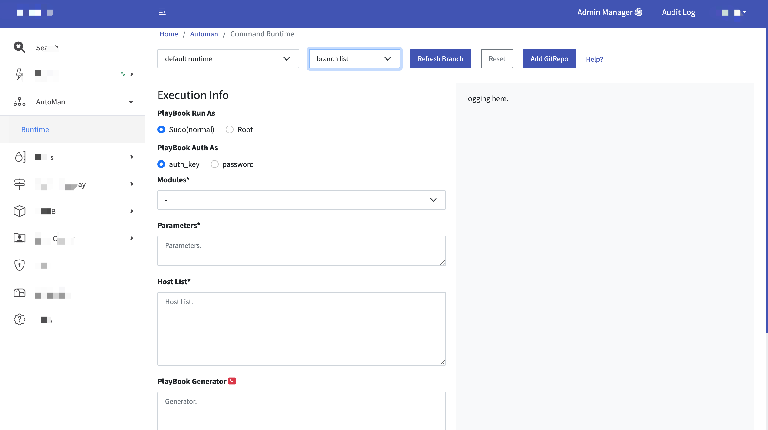Click the droplet bracket sidebar icon
This screenshot has width=768, height=430.
20,157
